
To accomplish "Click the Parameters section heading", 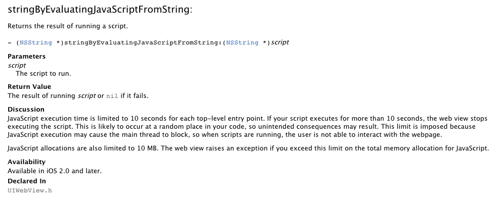I will click(x=27, y=57).
